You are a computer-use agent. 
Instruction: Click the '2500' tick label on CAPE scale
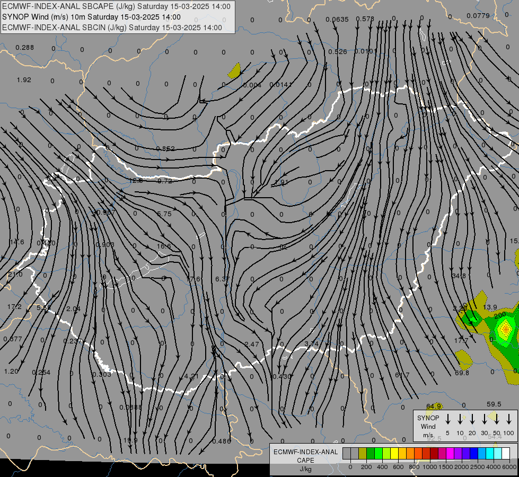(x=478, y=467)
